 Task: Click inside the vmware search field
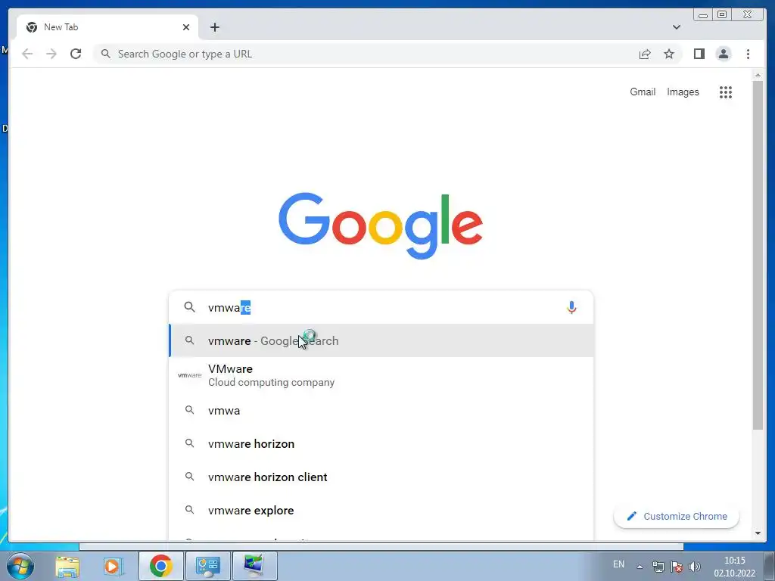point(381,307)
